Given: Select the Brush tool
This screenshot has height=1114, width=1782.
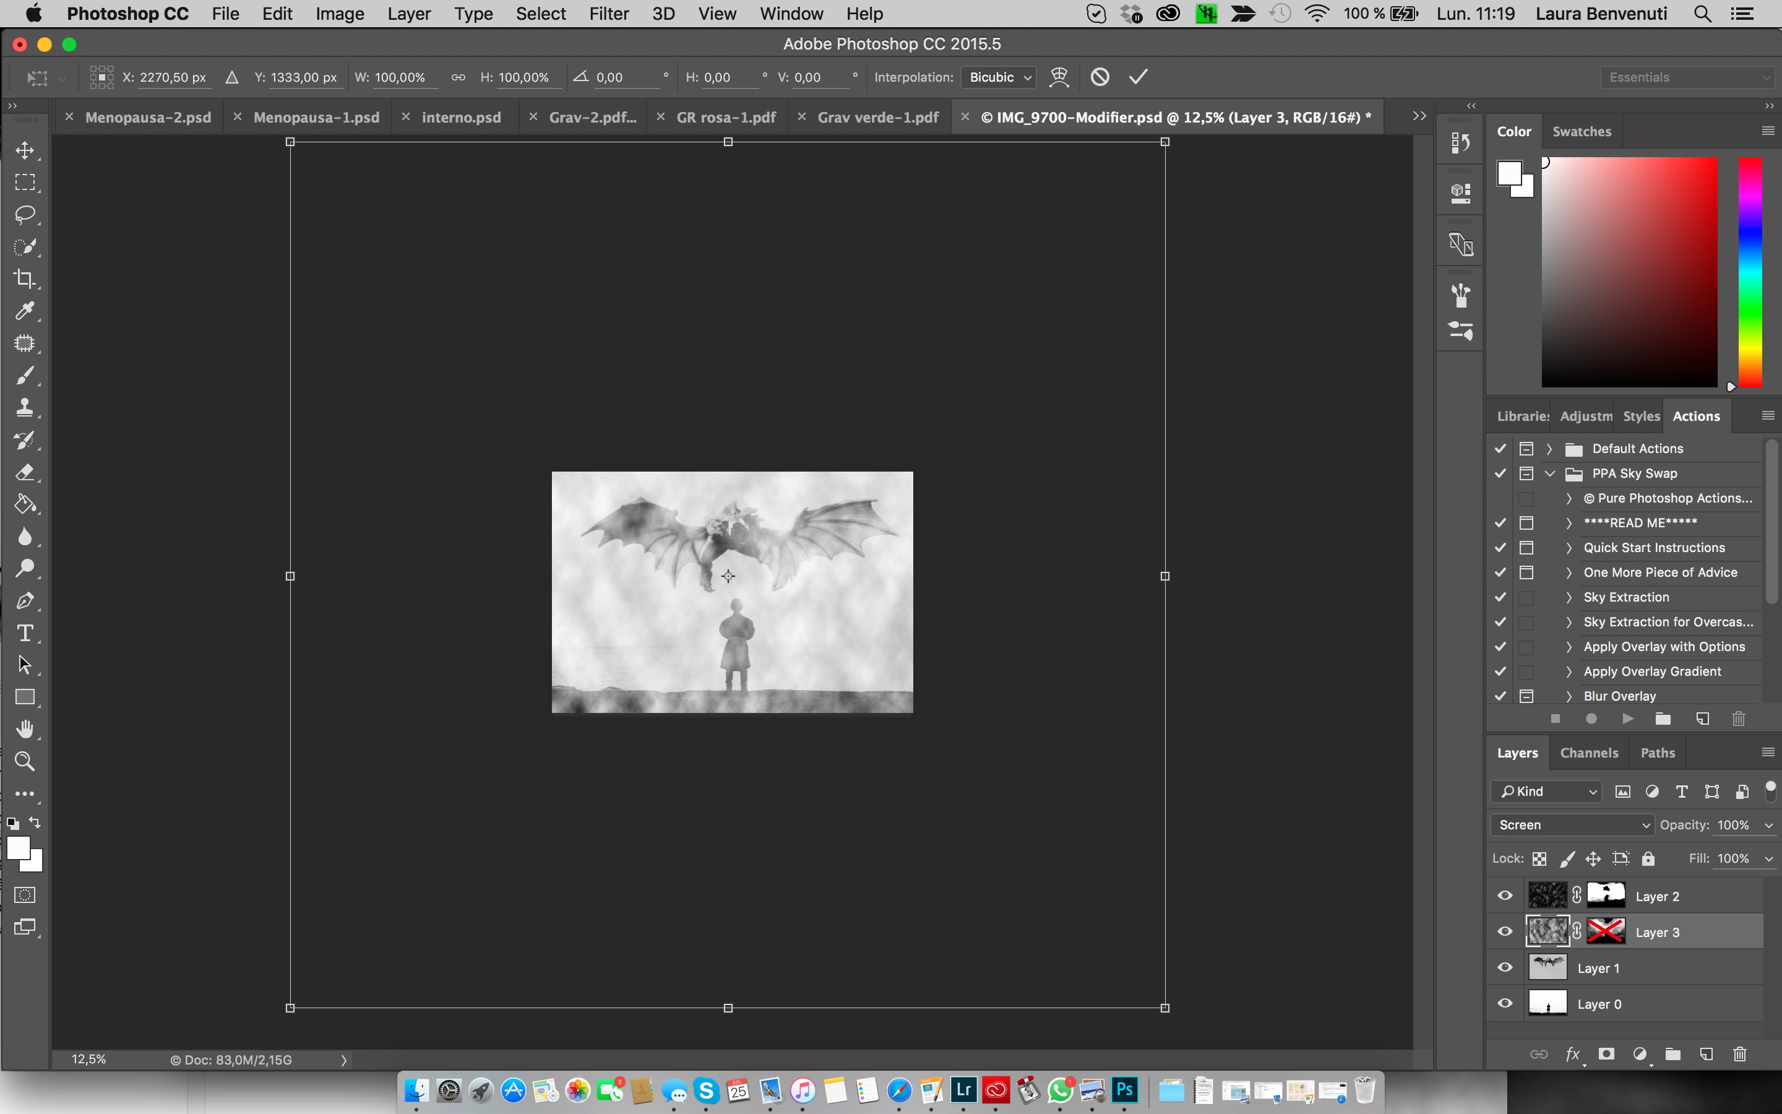Looking at the screenshot, I should pos(25,376).
